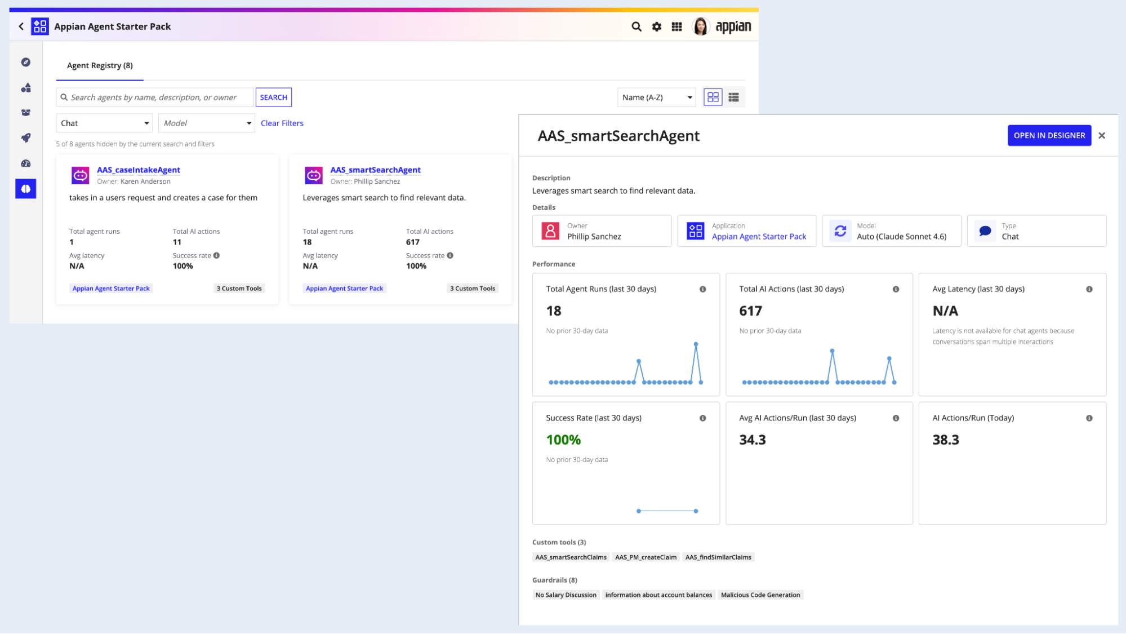1126x634 pixels.
Task: Click the Owner person icon in Details
Action: pyautogui.click(x=550, y=231)
